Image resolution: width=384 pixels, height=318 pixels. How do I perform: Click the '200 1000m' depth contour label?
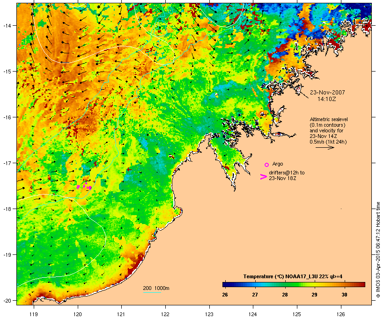tap(156, 288)
